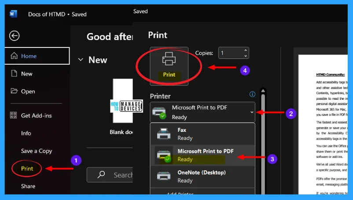Click the settings scrollbar up arrow

(x=263, y=91)
